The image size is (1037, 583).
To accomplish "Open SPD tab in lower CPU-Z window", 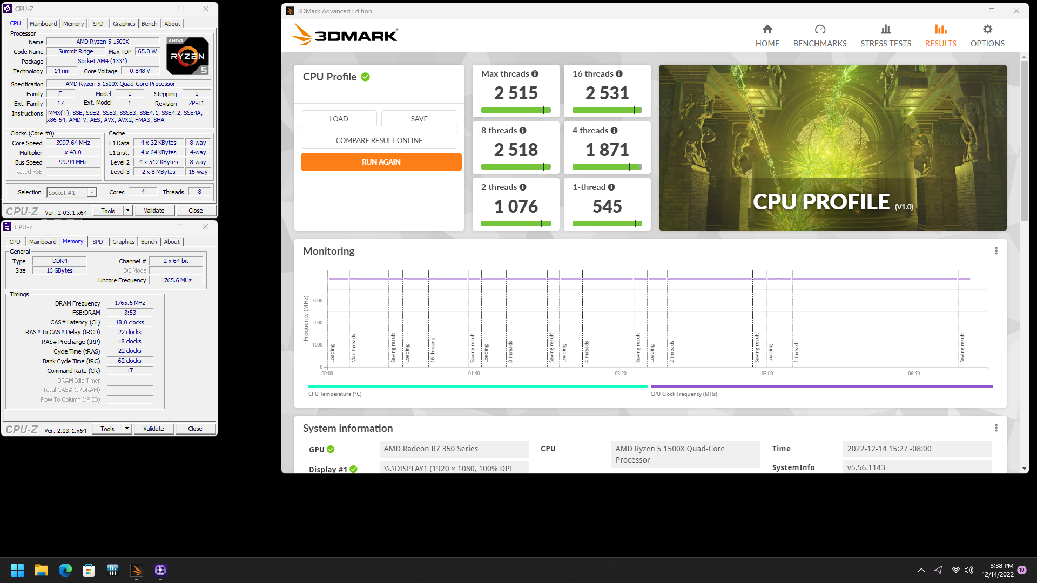I will pyautogui.click(x=97, y=242).
